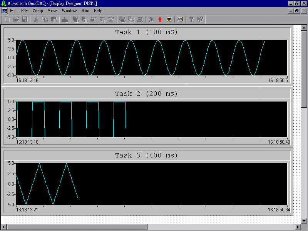Click the yellow padlock lock icon

pos(169,19)
